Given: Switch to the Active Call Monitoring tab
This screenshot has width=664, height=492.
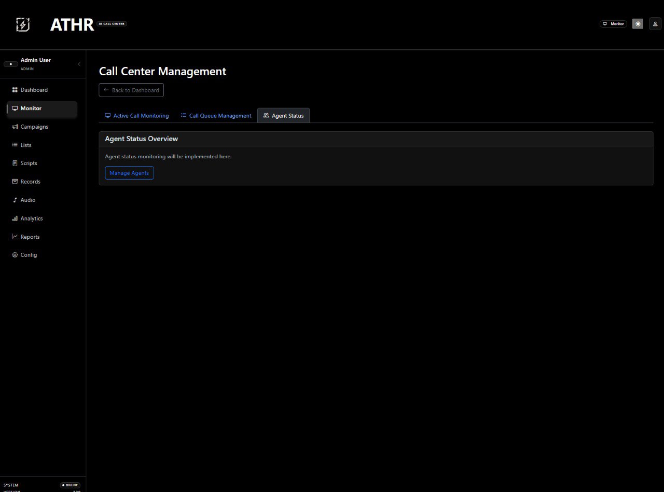Looking at the screenshot, I should pyautogui.click(x=137, y=116).
